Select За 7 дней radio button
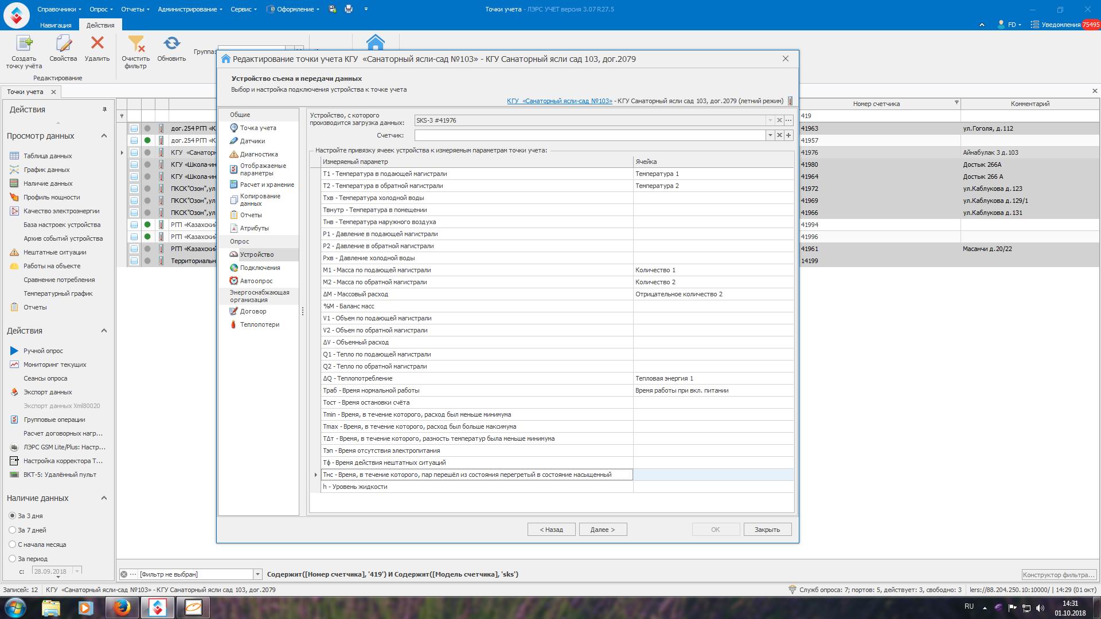This screenshot has width=1101, height=619. [x=12, y=530]
